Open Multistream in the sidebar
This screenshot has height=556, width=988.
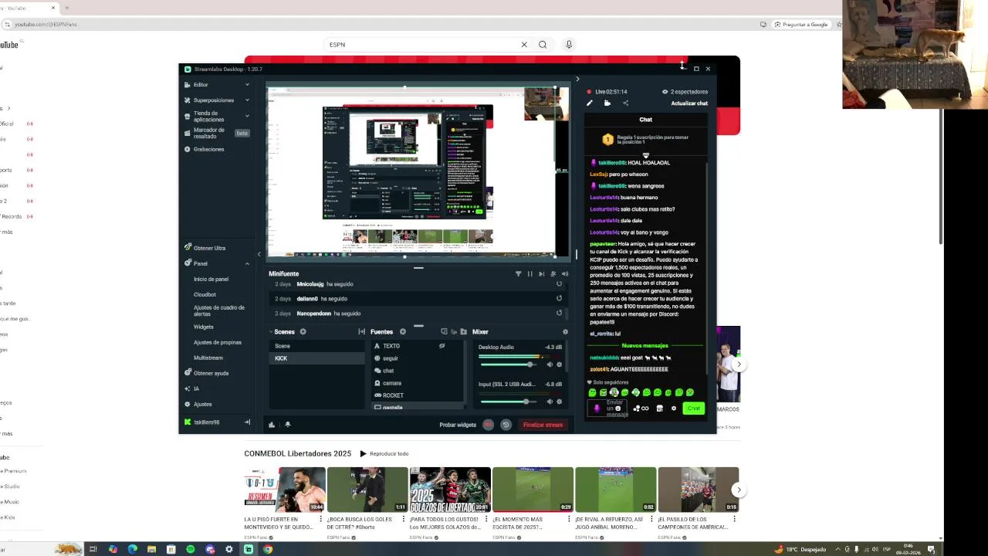pyautogui.click(x=208, y=358)
